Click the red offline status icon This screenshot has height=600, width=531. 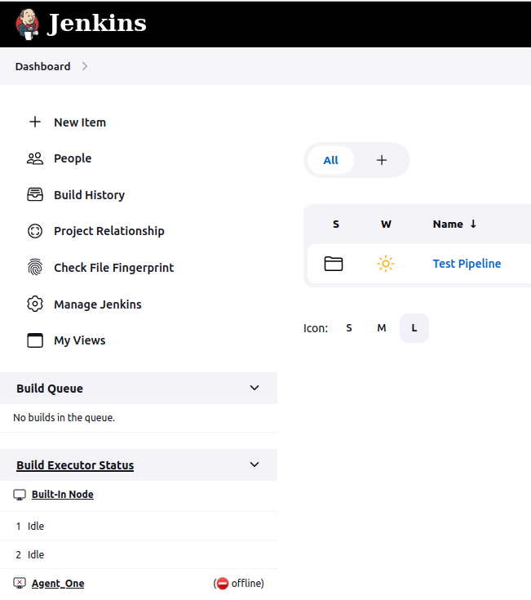223,584
